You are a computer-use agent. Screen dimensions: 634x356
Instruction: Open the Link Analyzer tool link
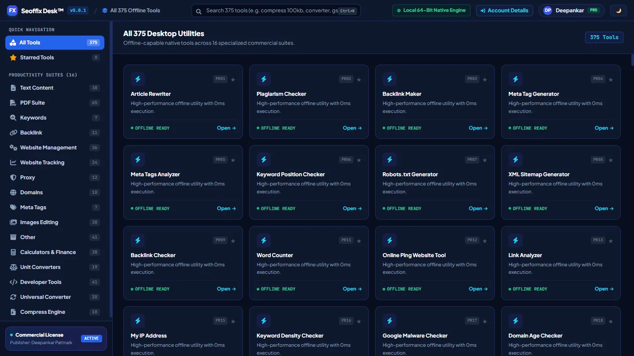click(604, 289)
